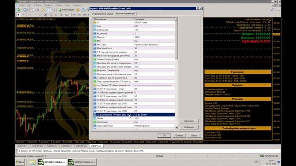
Task: Open the Справка menu
Action: click(76, 5)
